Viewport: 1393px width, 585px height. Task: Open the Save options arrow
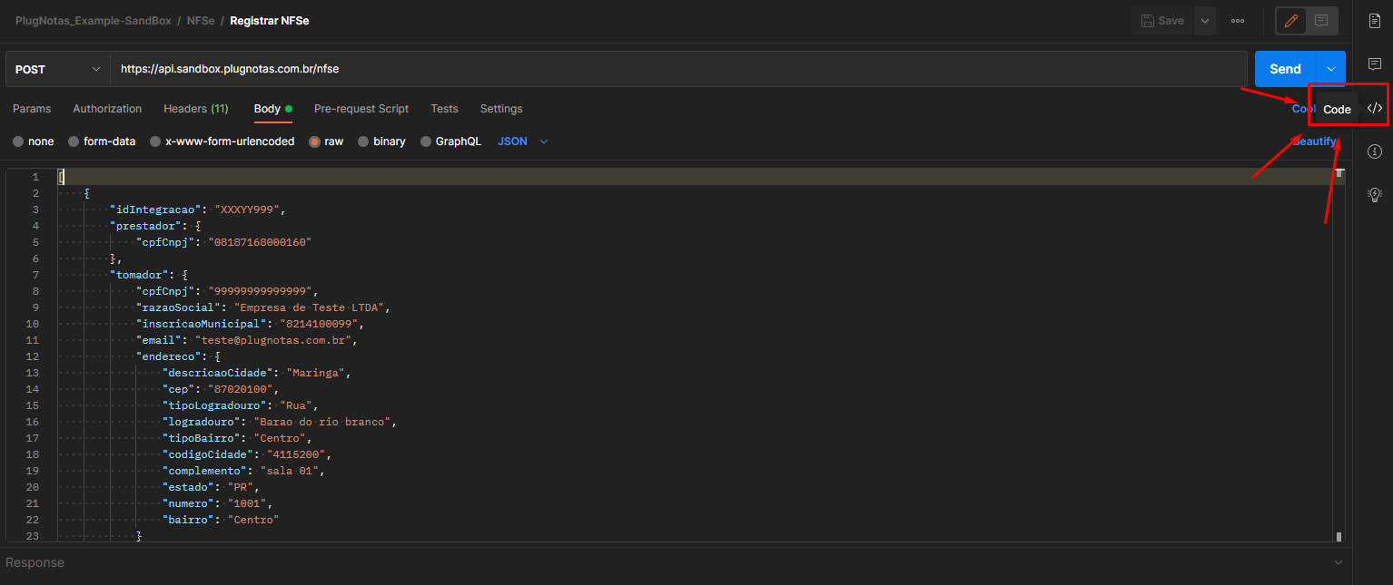click(1204, 20)
